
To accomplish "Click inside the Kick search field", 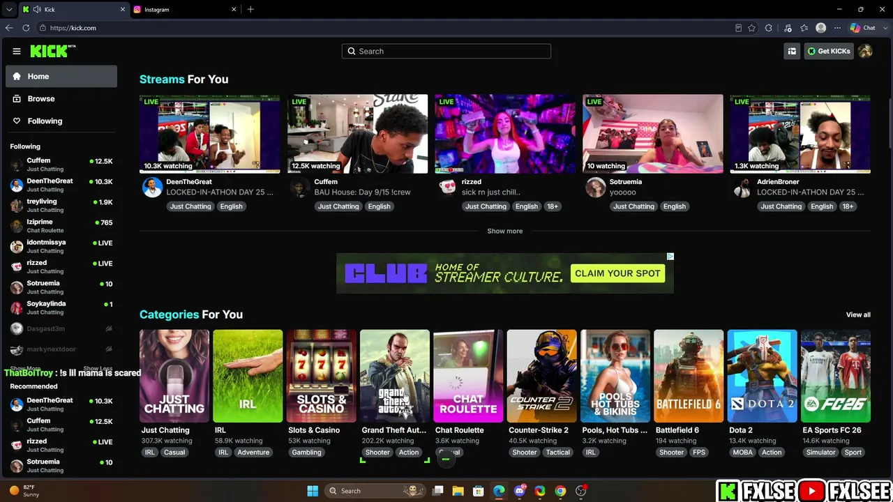I will pos(446,51).
